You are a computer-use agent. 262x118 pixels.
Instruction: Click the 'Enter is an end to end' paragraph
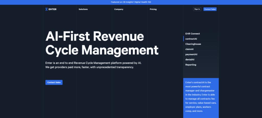pyautogui.click(x=94, y=65)
